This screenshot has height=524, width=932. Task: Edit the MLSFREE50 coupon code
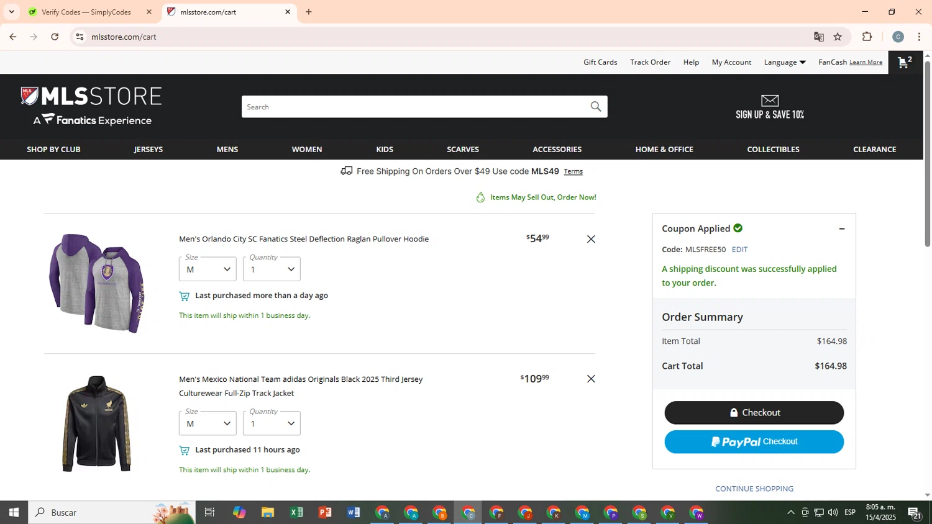tap(739, 250)
